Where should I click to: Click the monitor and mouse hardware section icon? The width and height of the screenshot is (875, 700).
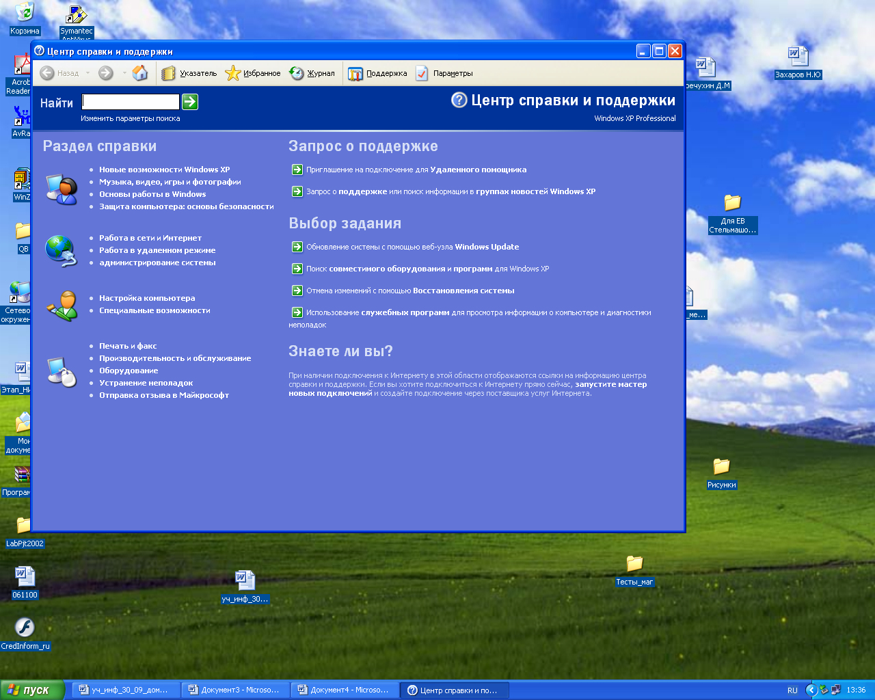(62, 371)
